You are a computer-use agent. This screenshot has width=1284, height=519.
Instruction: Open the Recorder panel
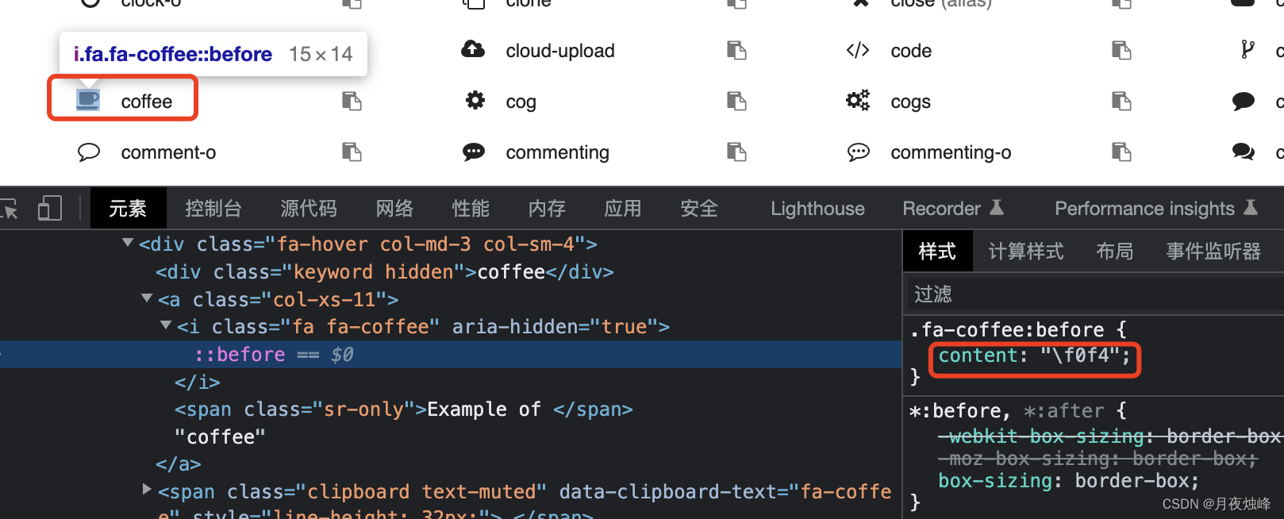click(x=943, y=208)
